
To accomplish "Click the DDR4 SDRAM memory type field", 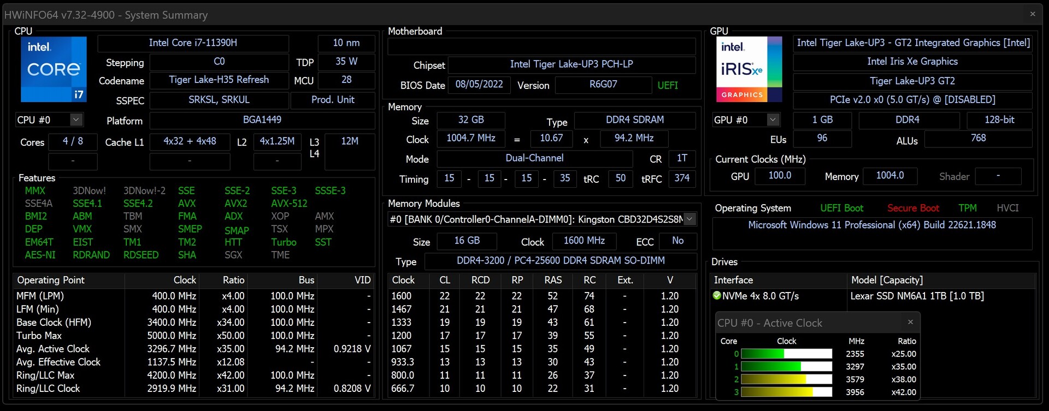I will [635, 120].
